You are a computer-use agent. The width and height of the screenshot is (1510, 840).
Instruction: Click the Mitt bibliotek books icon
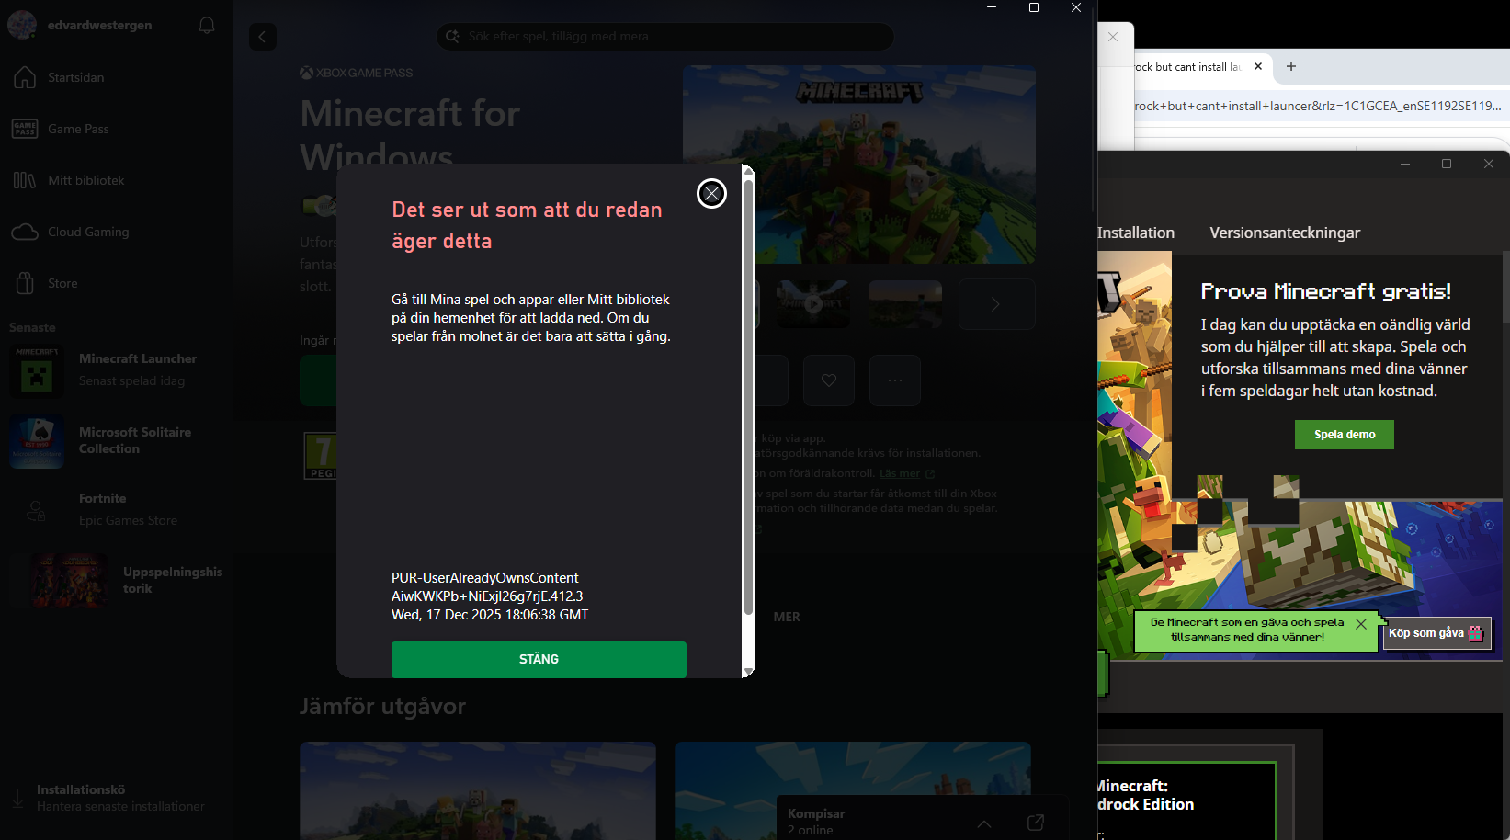[x=25, y=180]
